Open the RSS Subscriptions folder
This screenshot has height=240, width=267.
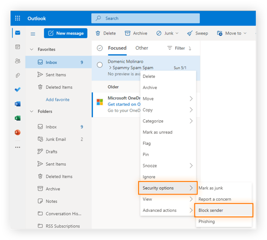click(58, 226)
